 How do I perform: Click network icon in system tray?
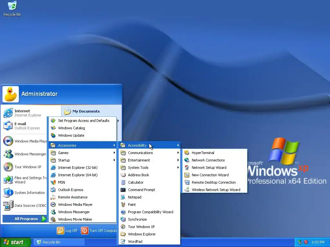(x=300, y=242)
